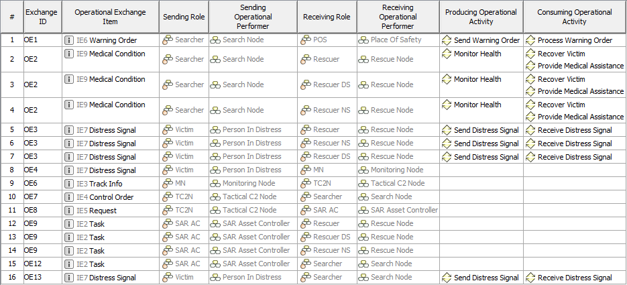Click the POS receiving role icon
Screen dimensions: 627x285
tap(306, 40)
